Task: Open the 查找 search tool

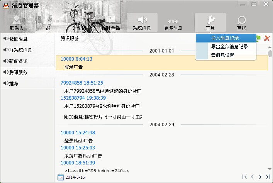Action: pyautogui.click(x=241, y=23)
